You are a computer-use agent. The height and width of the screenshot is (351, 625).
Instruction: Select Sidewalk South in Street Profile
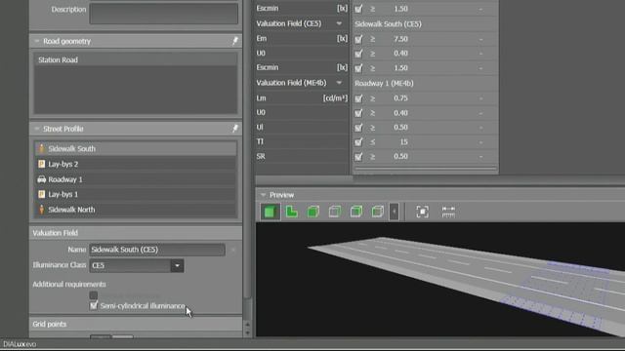pyautogui.click(x=136, y=148)
